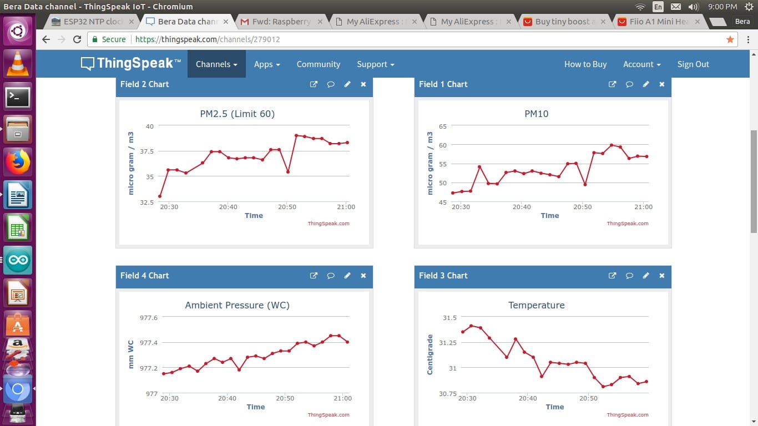Bookmark this page with the star icon

(730, 39)
